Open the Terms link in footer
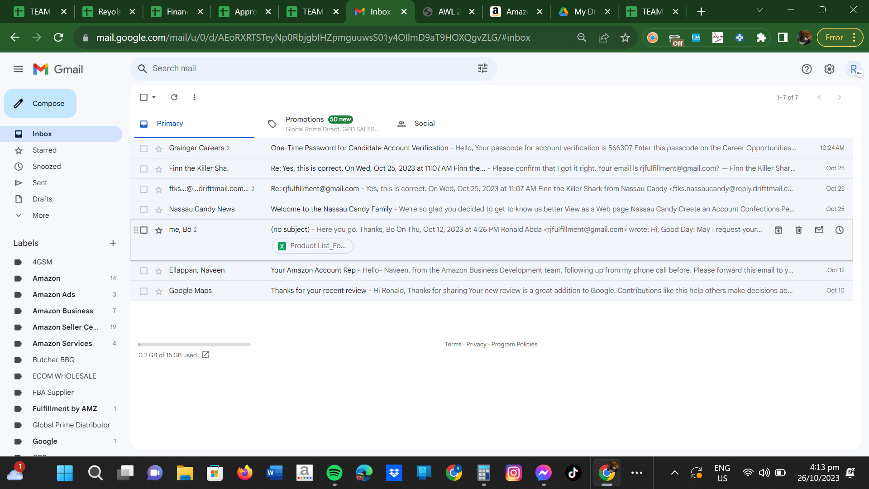Image resolution: width=869 pixels, height=489 pixels. click(453, 345)
